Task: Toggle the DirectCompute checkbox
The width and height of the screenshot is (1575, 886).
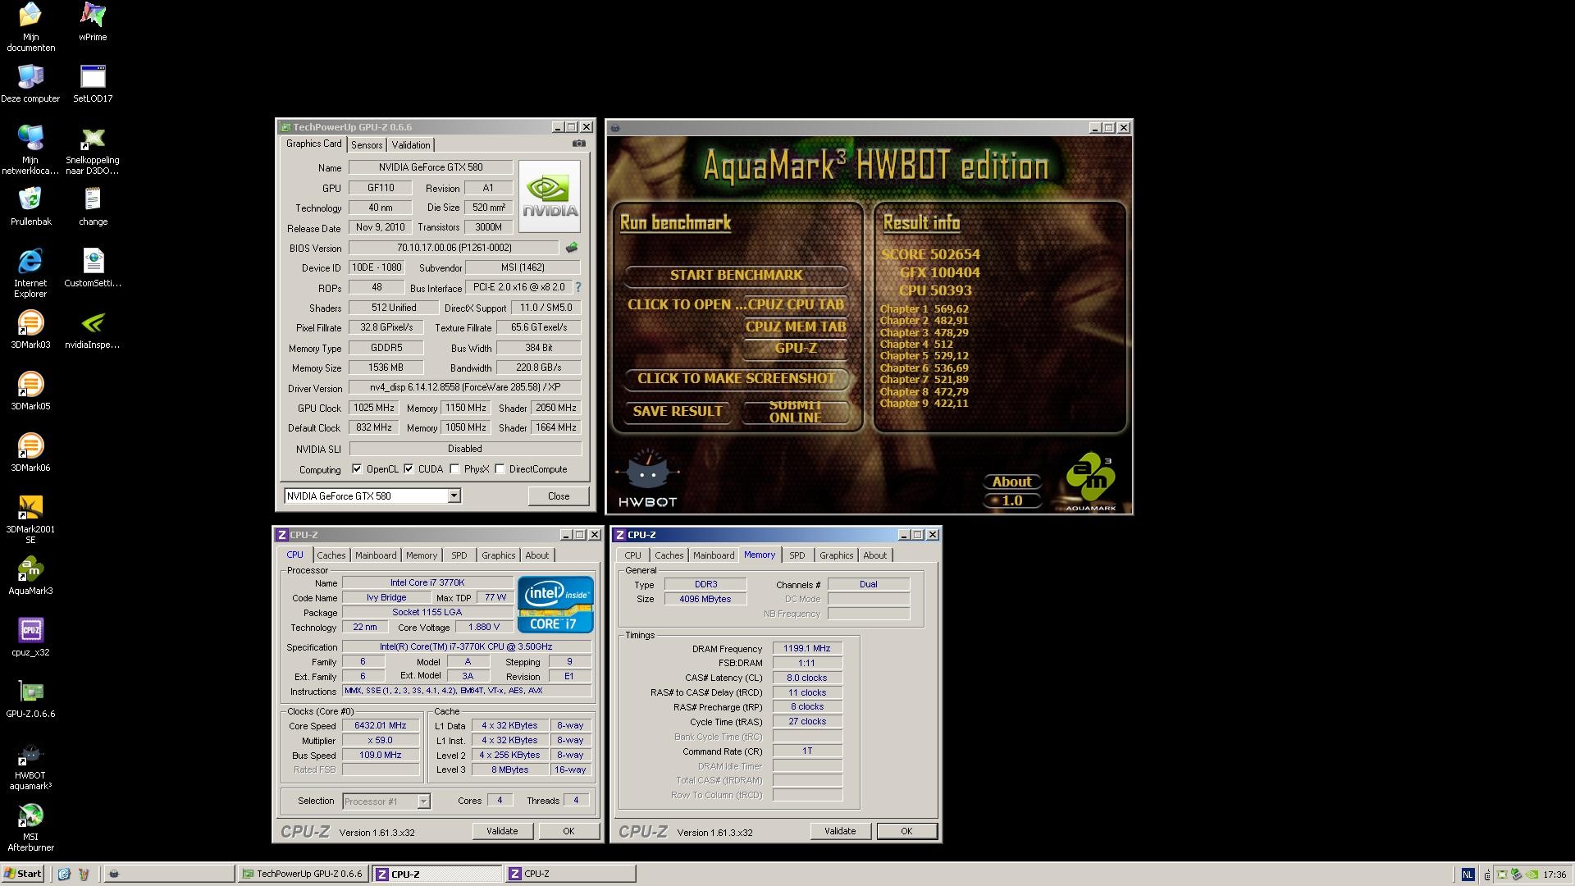Action: coord(500,469)
